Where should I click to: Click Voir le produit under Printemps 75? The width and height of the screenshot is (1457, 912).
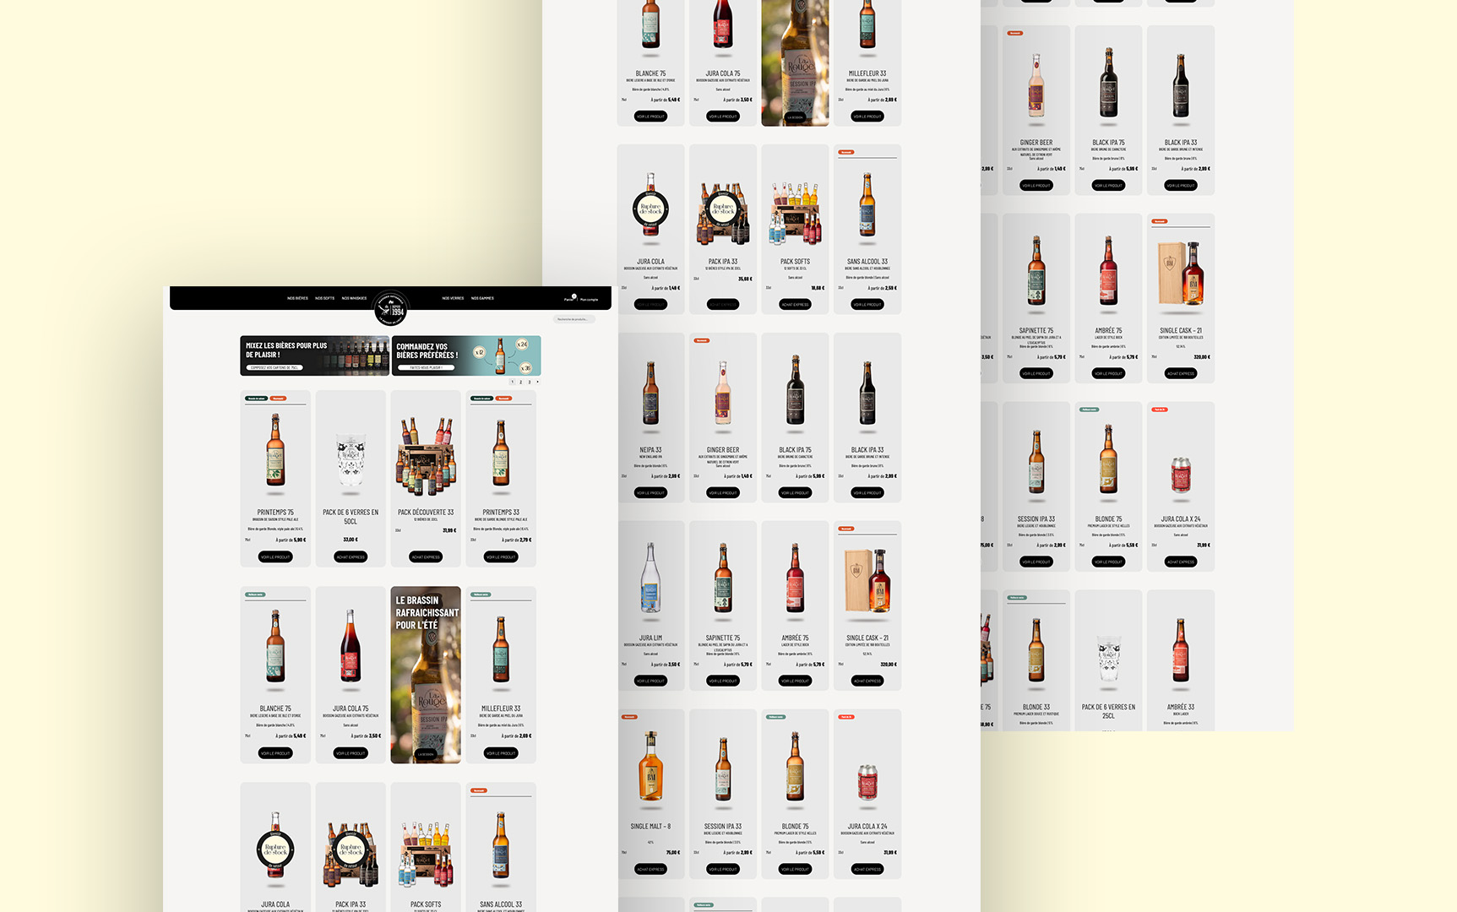point(275,557)
